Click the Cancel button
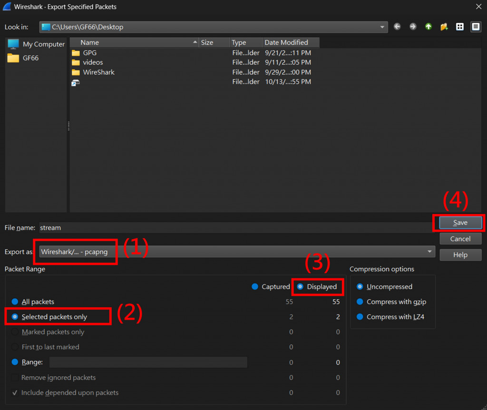Viewport: 487px width, 410px height. point(460,239)
